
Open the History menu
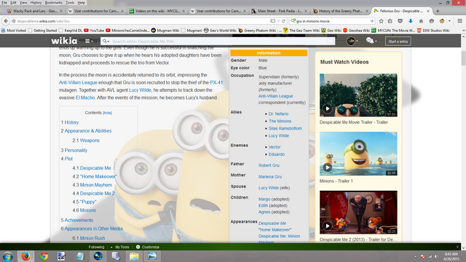coord(36,3)
